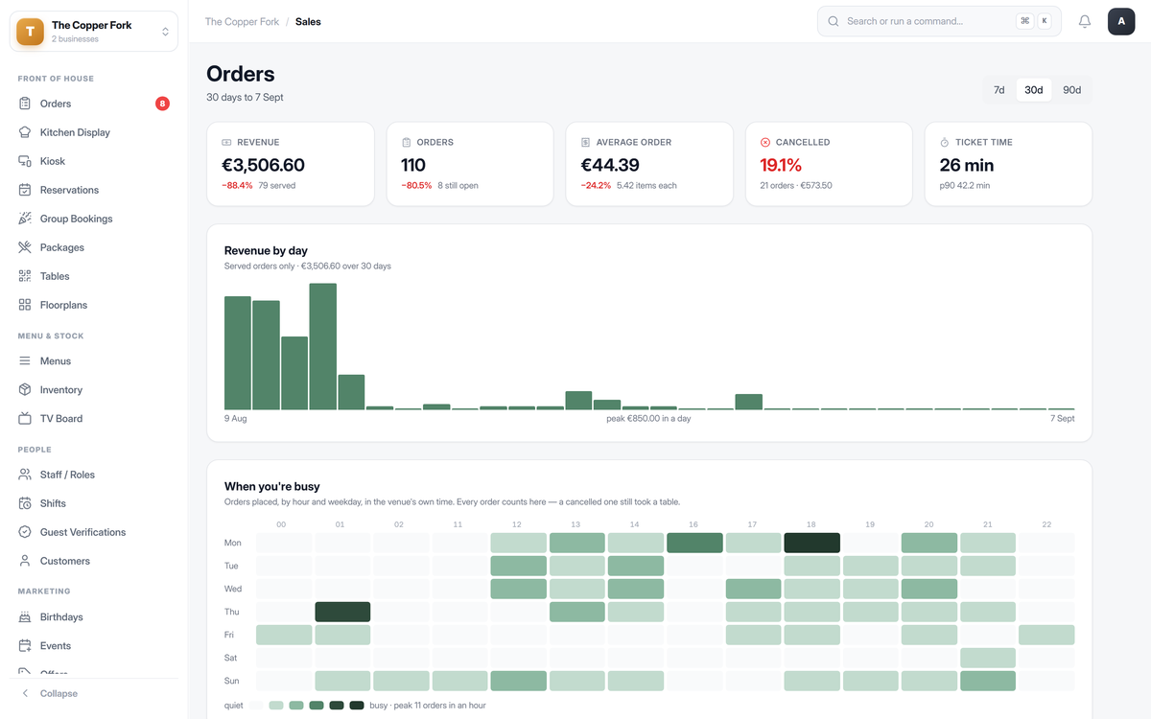
Task: Go to the Shifts page
Action: (x=93, y=503)
